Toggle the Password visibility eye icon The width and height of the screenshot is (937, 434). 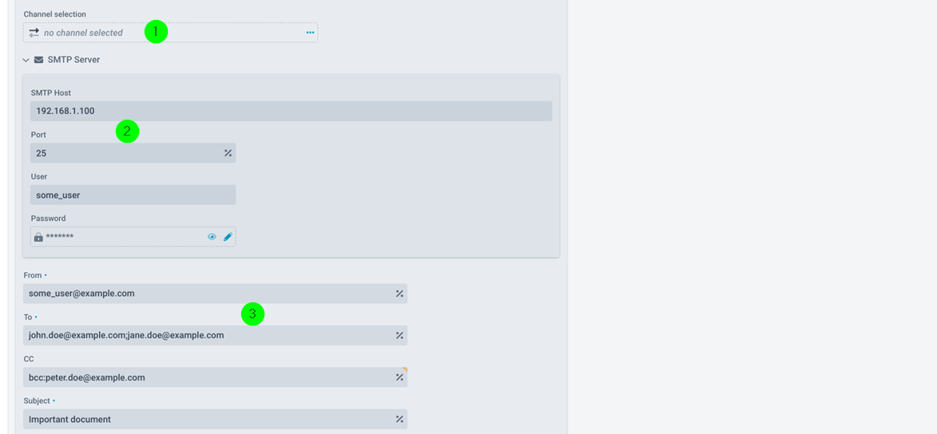click(x=212, y=237)
